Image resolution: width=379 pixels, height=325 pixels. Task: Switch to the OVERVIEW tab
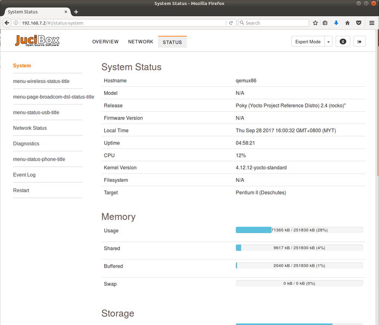pos(105,42)
